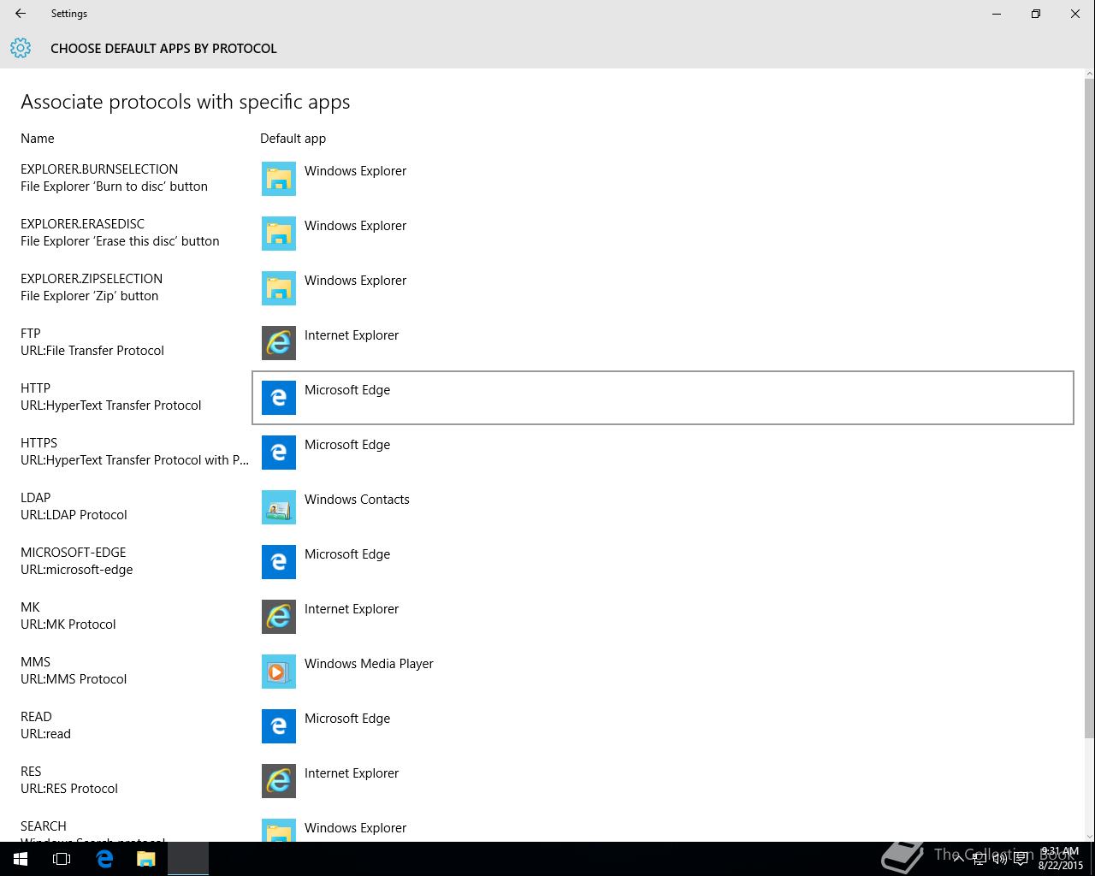Click Internet Explorer icon for RES protocol

(x=279, y=781)
